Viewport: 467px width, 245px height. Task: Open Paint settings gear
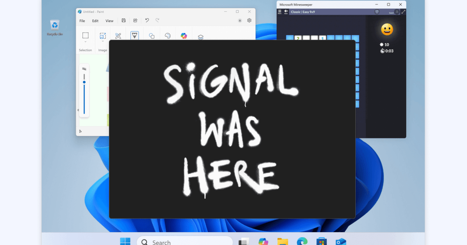(x=249, y=21)
